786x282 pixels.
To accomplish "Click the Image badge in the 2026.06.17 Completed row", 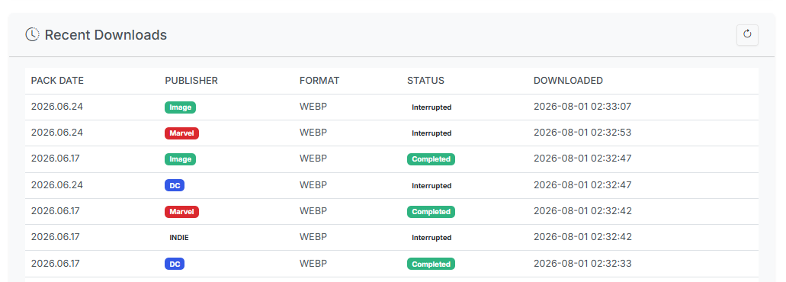I will click(180, 159).
